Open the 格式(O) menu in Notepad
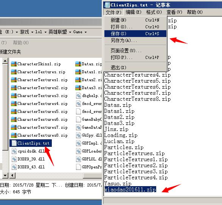The height and width of the screenshot is (205, 222). coord(154,12)
